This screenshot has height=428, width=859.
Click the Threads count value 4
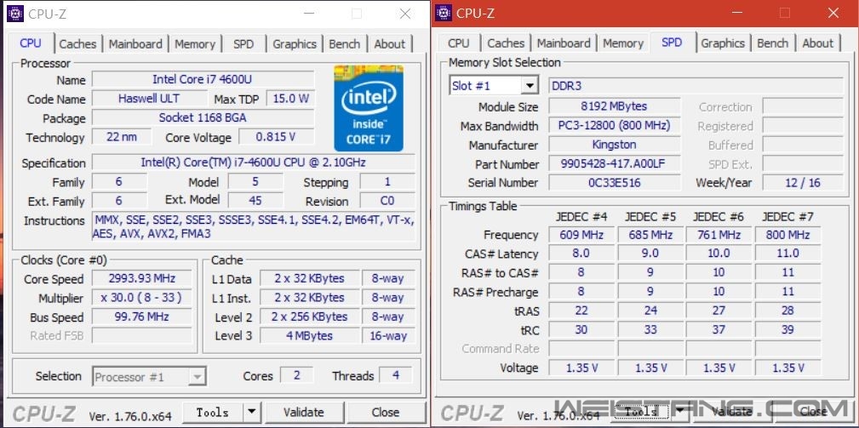396,375
